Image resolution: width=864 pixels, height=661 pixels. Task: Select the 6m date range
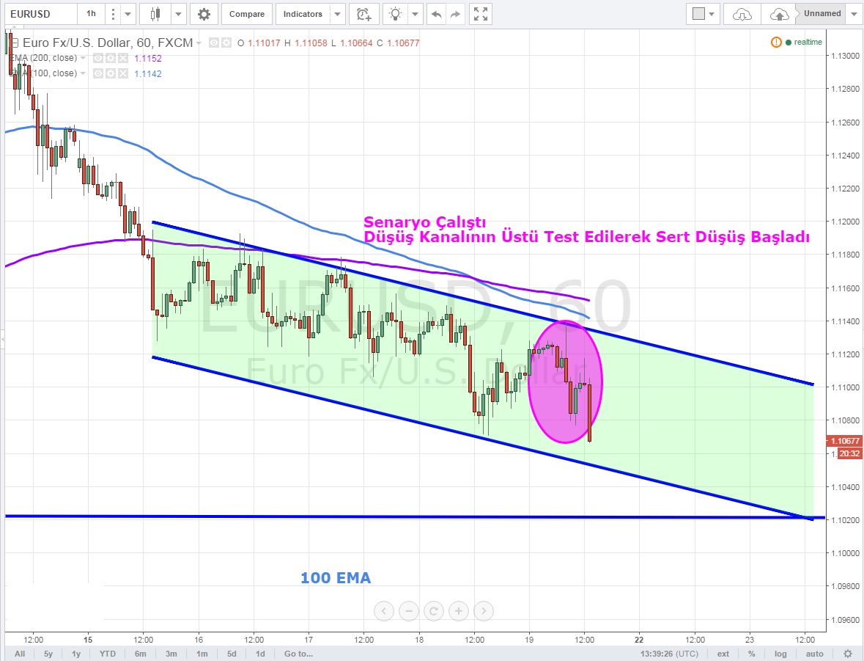140,653
